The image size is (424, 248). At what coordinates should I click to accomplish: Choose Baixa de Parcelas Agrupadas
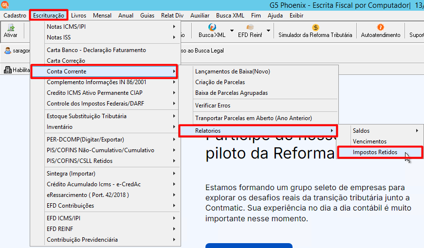(x=258, y=93)
